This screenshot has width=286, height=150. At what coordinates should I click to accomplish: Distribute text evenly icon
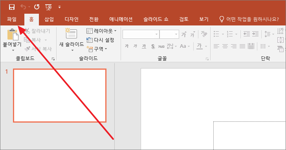(x=251, y=46)
